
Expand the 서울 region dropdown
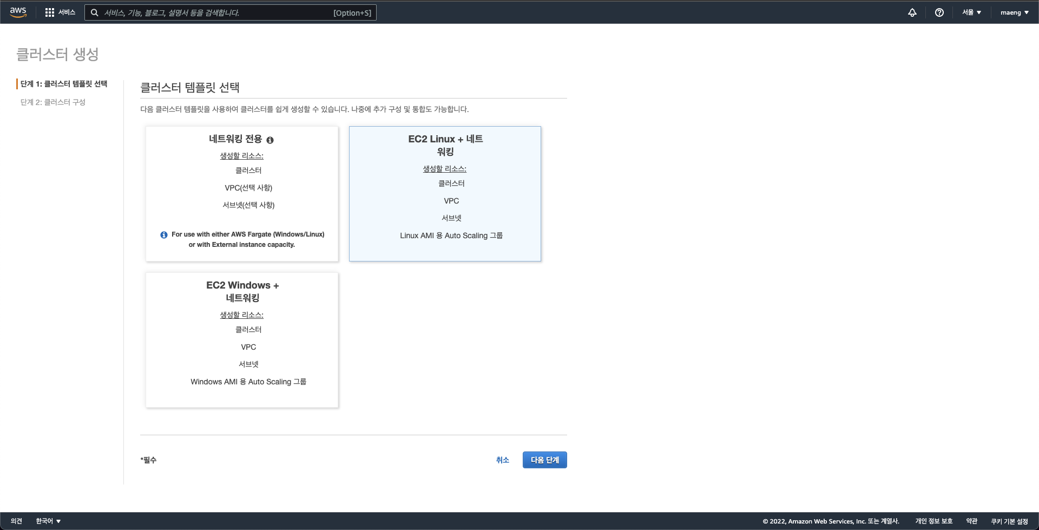971,12
